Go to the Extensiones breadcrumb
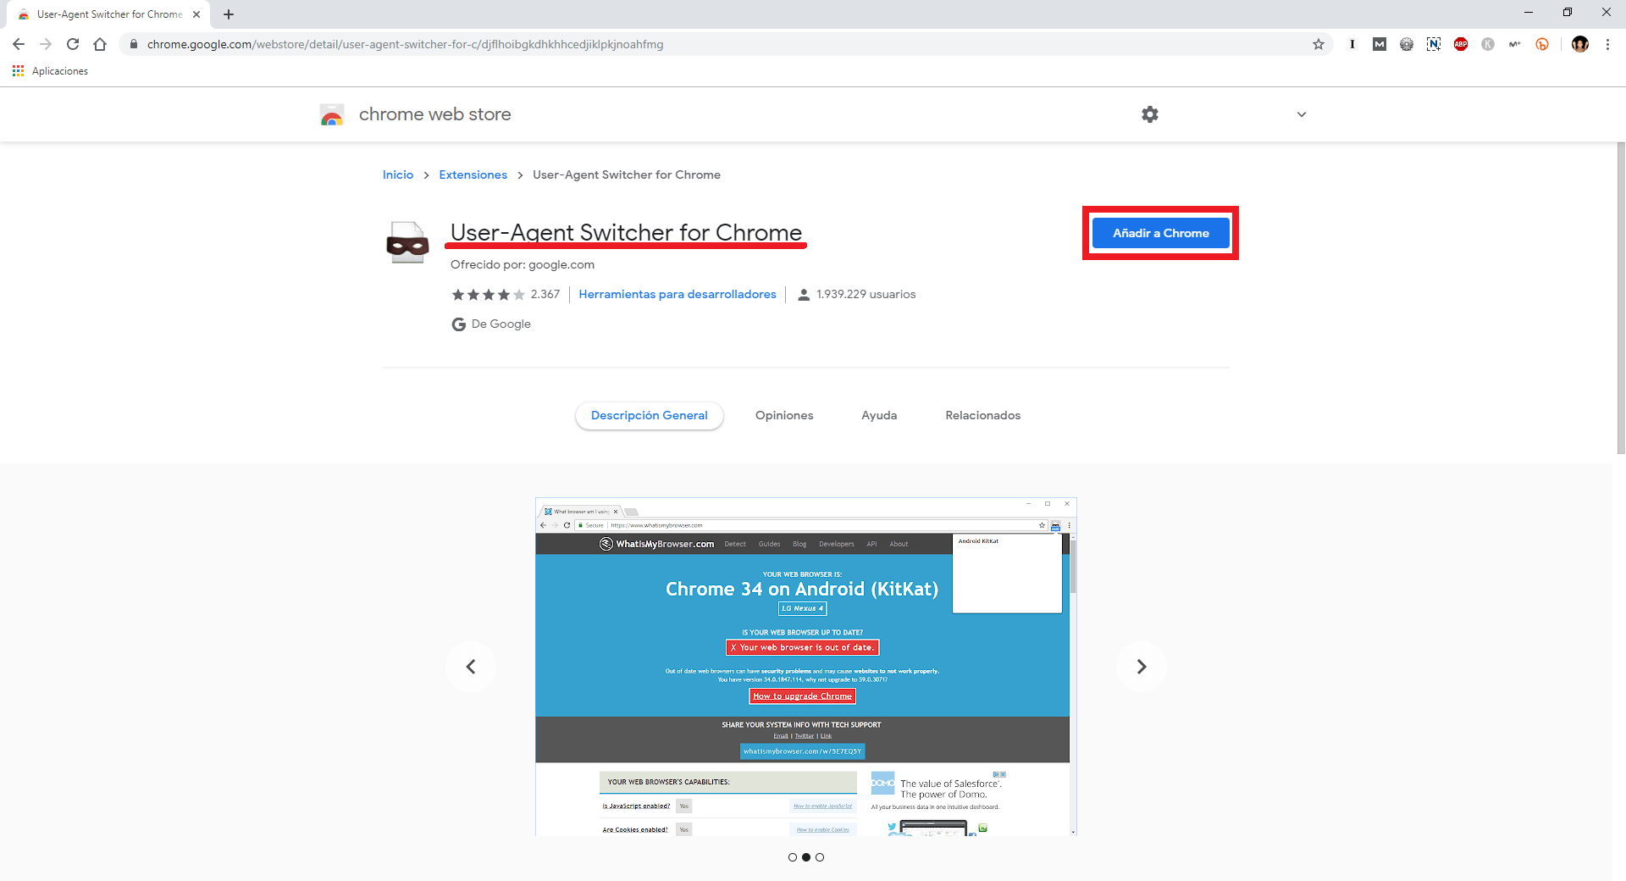Viewport: 1626px width, 881px height. 473,175
